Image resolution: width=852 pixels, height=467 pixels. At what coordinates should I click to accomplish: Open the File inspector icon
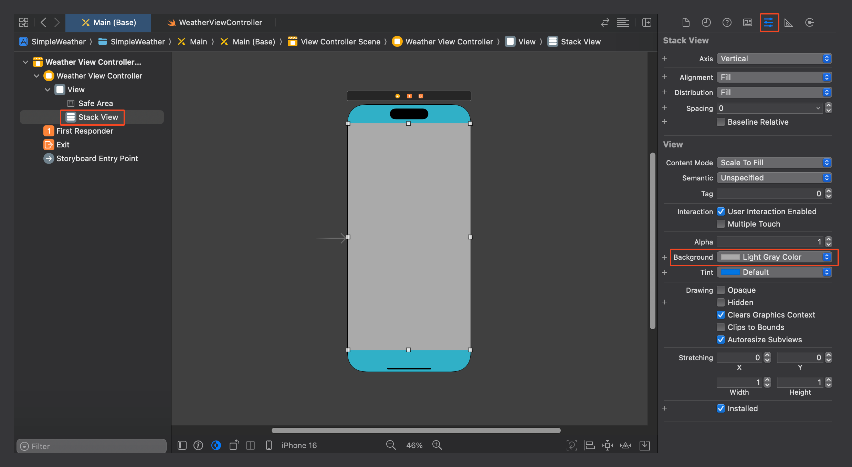[x=686, y=23]
